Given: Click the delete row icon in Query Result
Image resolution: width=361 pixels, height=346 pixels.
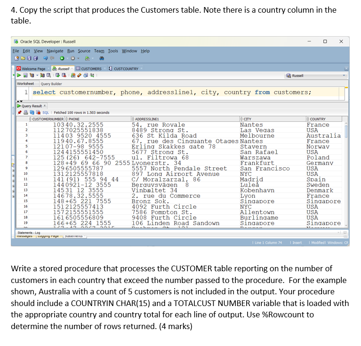Looking at the screenshot, I should tap(38, 112).
